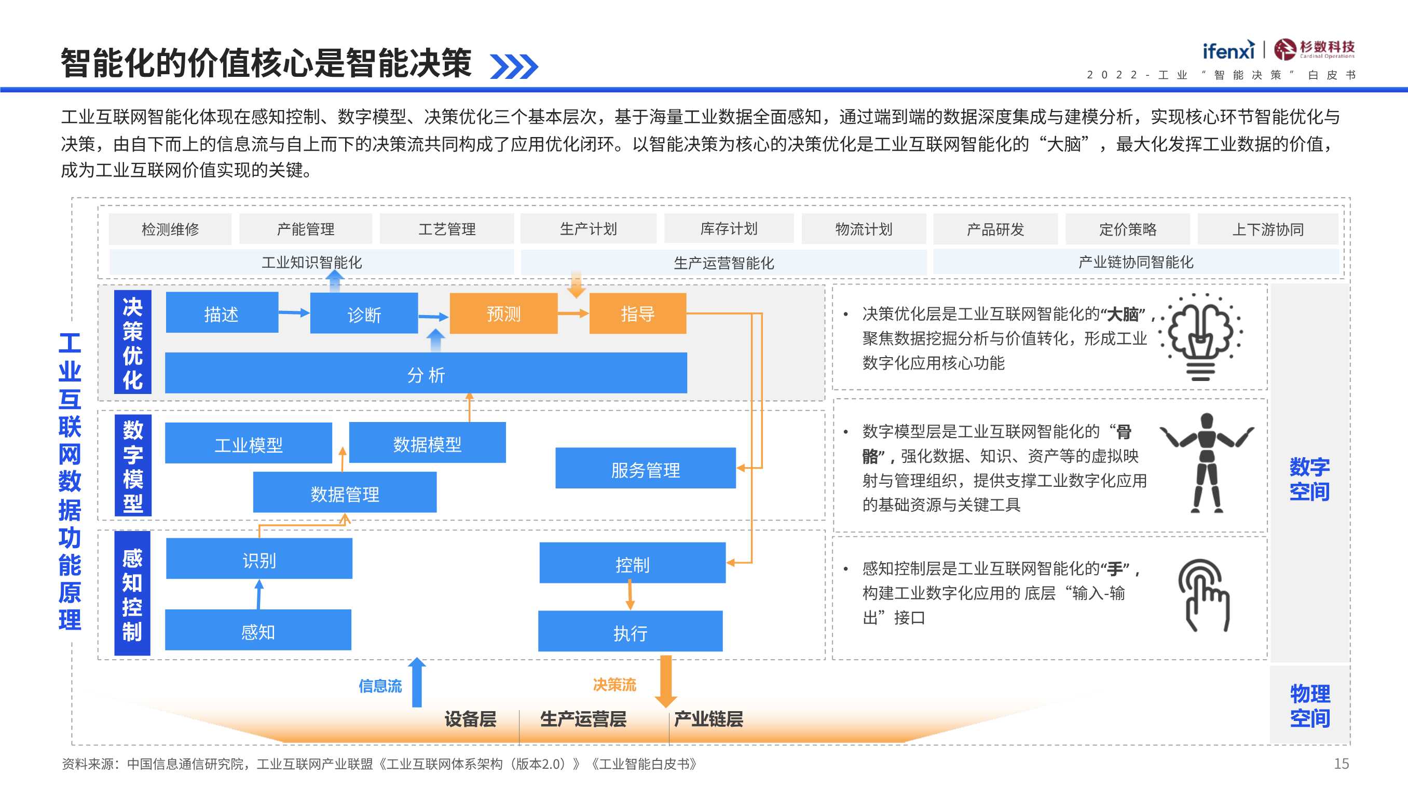Select the 库存计划 box

(729, 229)
